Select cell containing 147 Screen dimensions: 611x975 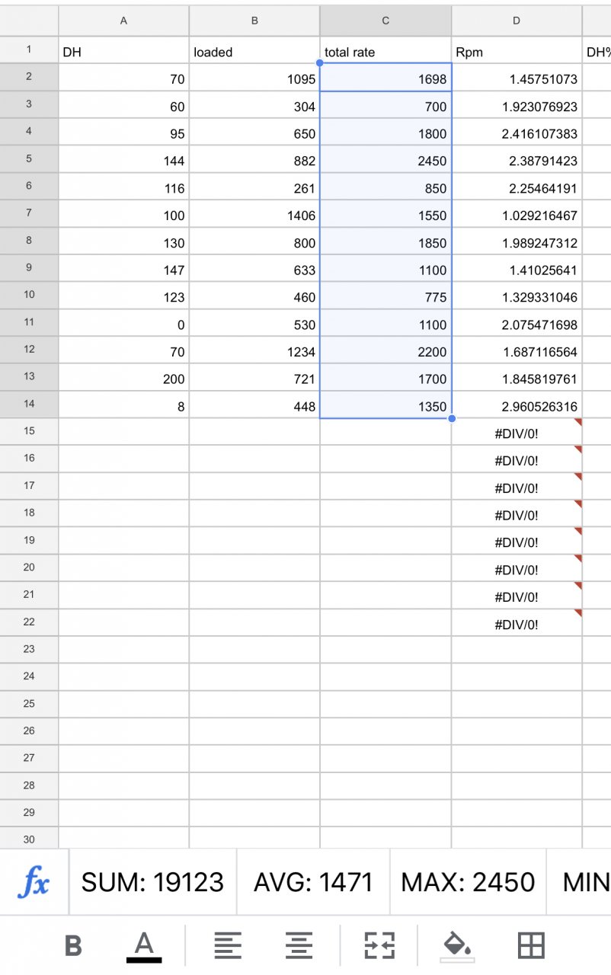(123, 268)
